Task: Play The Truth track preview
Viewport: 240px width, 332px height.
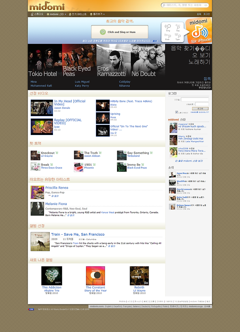Action: coord(82,152)
